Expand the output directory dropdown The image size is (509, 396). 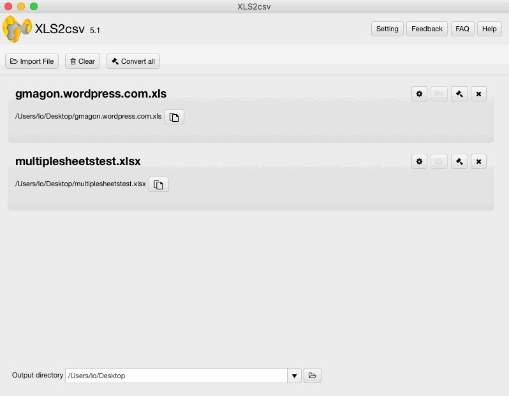294,376
